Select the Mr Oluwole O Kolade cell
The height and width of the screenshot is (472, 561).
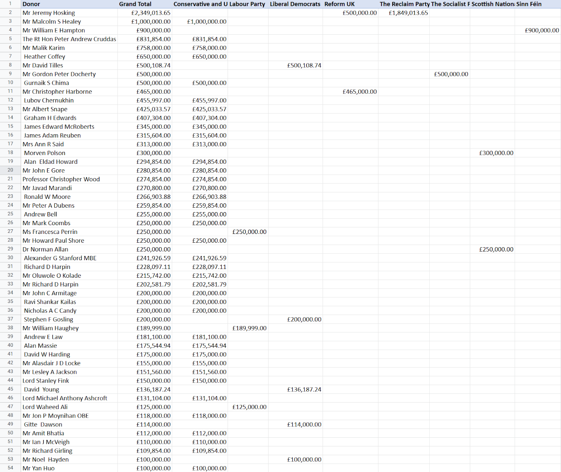pyautogui.click(x=69, y=276)
